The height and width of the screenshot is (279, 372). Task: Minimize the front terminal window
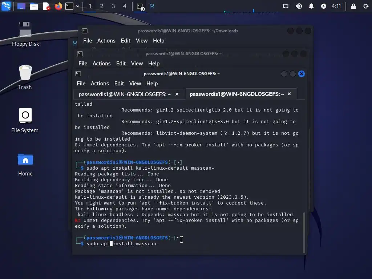[284, 74]
